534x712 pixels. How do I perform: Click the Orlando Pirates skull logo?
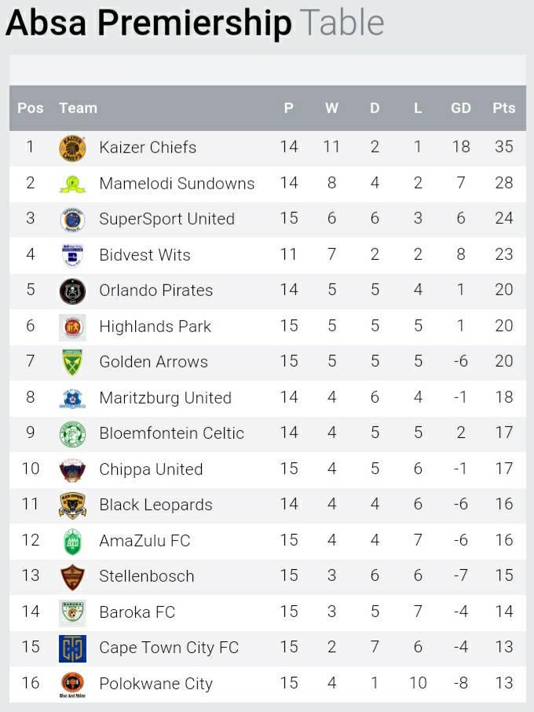pyautogui.click(x=73, y=291)
